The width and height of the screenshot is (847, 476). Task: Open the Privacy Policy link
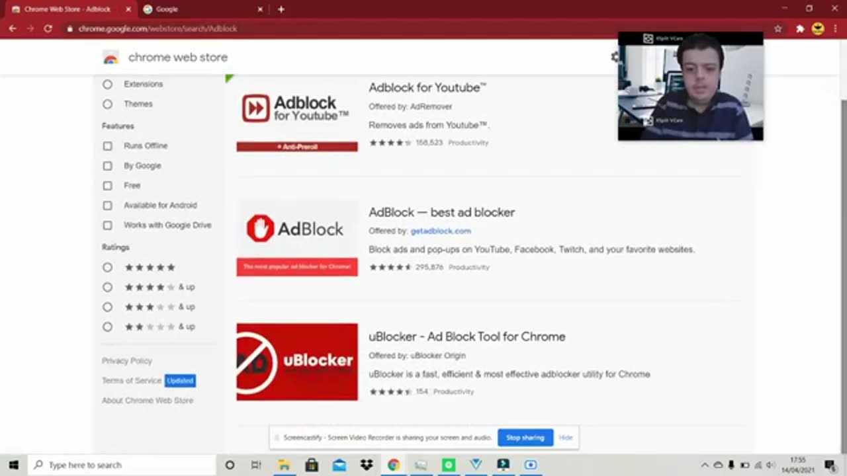pos(127,361)
